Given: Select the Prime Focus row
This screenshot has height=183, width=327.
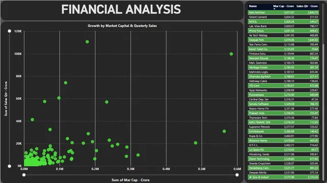Looking at the screenshot, I should point(283,30).
